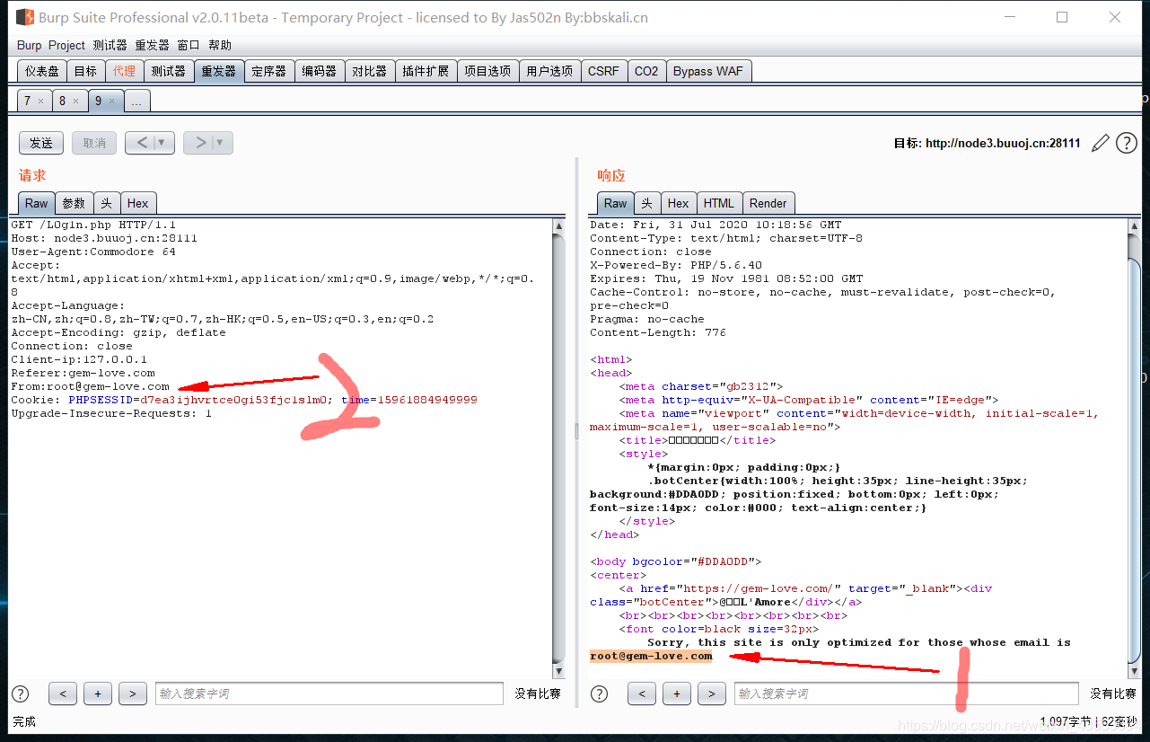Click request search plus options button
Viewport: 1150px width, 742px height.
click(x=98, y=693)
